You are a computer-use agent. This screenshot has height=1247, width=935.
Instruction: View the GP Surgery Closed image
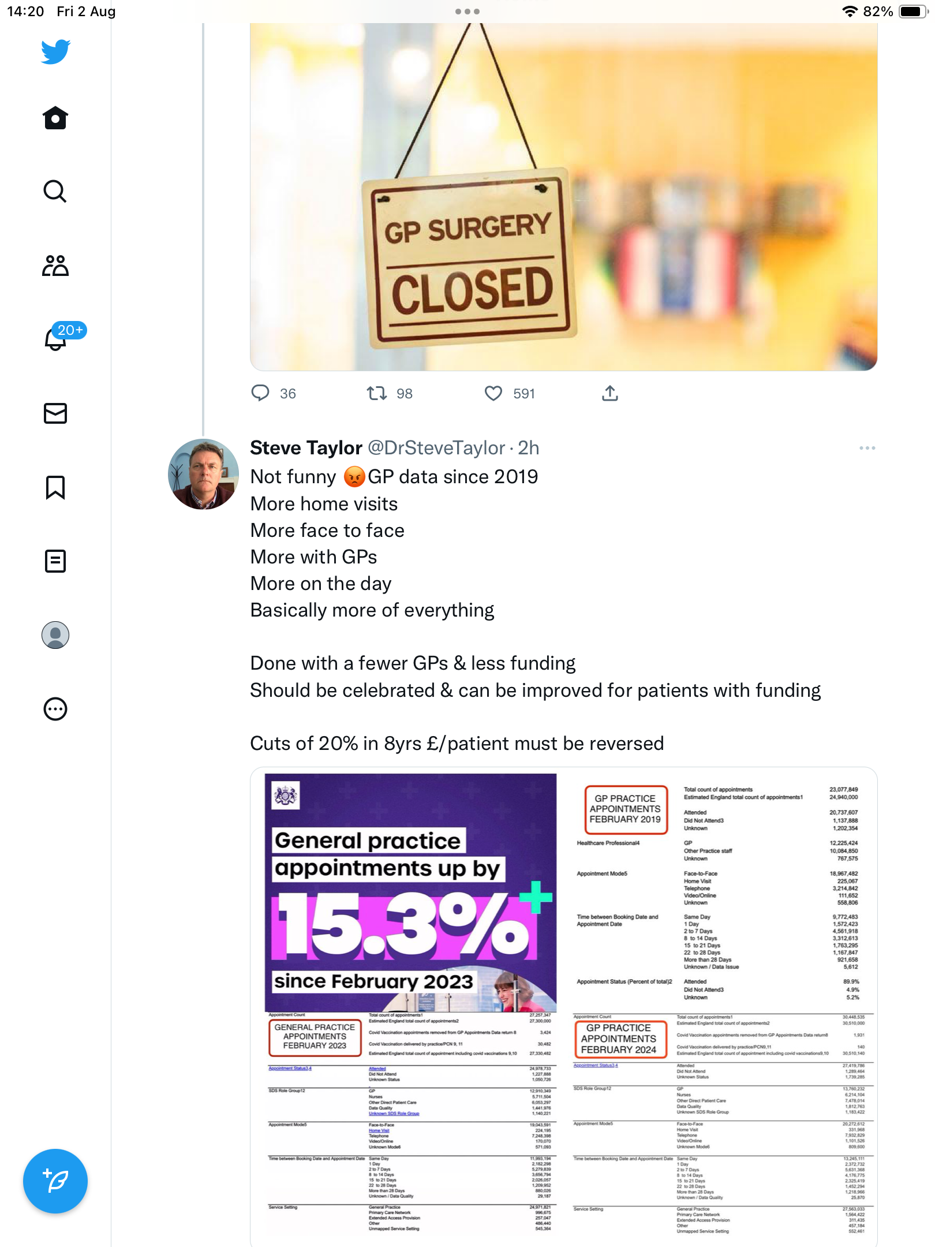563,197
